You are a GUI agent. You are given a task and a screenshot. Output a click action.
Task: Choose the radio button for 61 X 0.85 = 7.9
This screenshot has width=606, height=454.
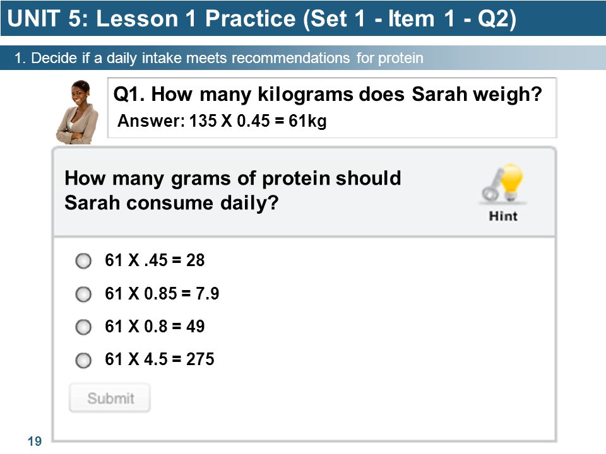click(83, 294)
